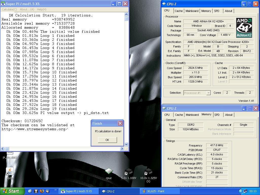Switch to Mainboard tab in upper CPU-Z window
This screenshot has width=260, height=195.
(x=192, y=11)
